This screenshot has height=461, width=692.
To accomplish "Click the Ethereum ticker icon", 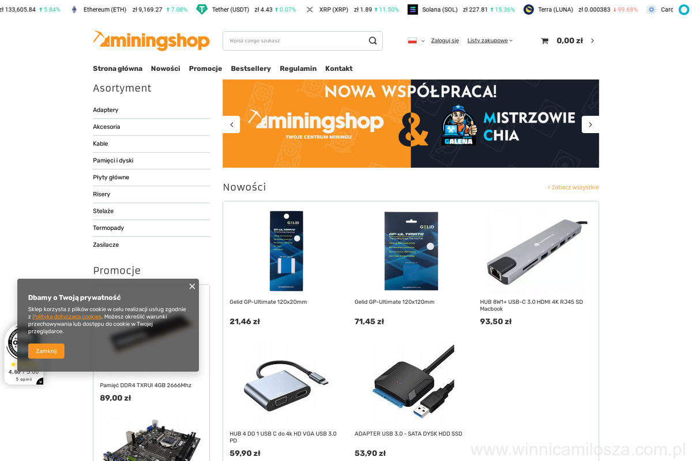I will click(74, 10).
